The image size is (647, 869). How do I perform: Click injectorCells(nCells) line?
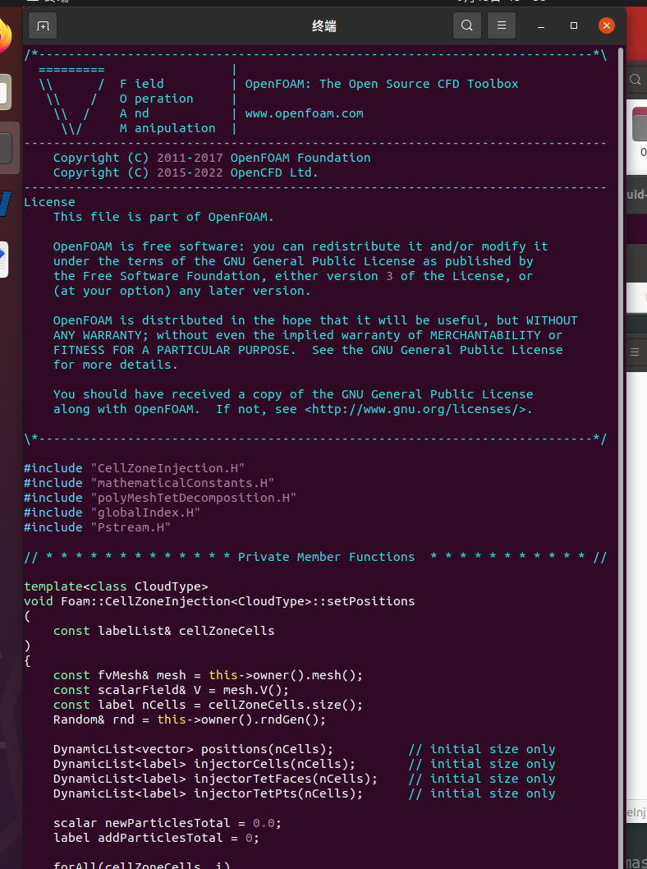(x=204, y=764)
